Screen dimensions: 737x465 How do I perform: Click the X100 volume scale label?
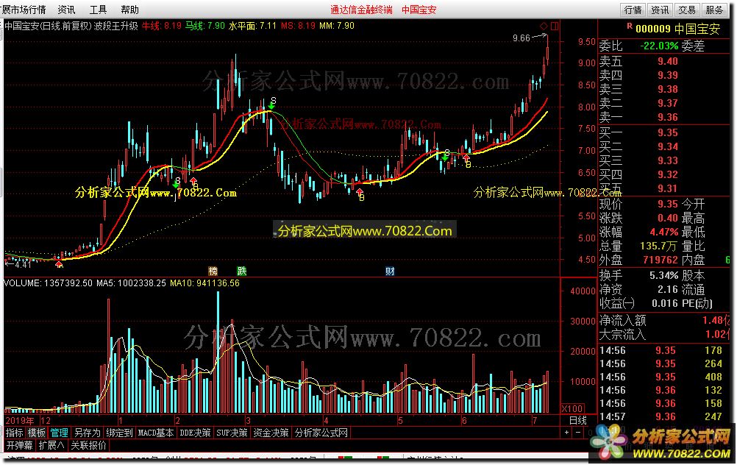click(x=572, y=408)
